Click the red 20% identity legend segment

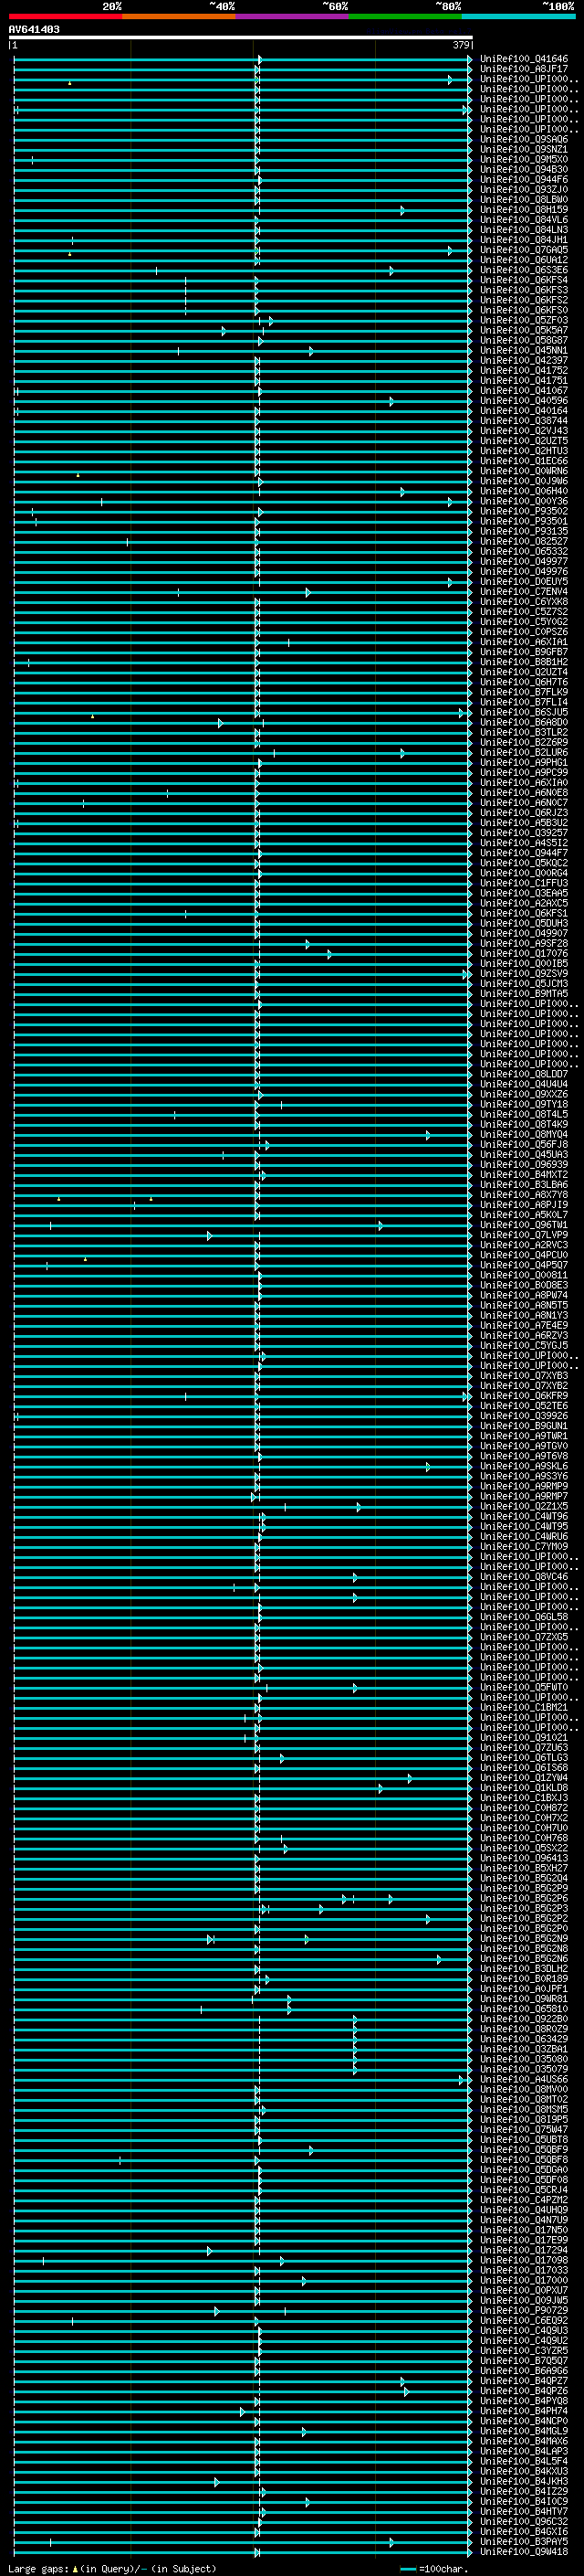coord(65,17)
